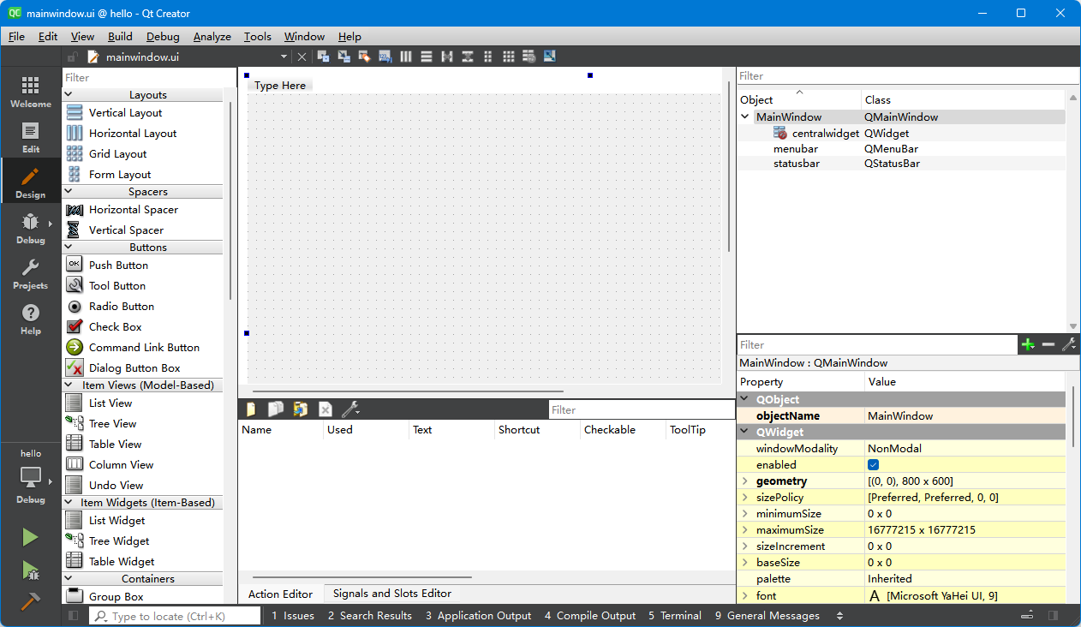The height and width of the screenshot is (627, 1081).
Task: Toggle the left sidebar visibility button
Action: pyautogui.click(x=74, y=616)
